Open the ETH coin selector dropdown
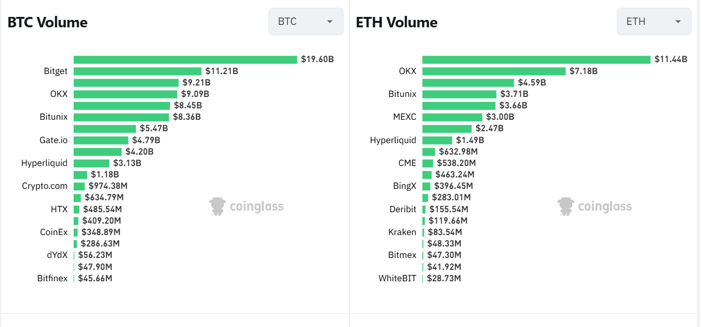 pyautogui.click(x=654, y=21)
